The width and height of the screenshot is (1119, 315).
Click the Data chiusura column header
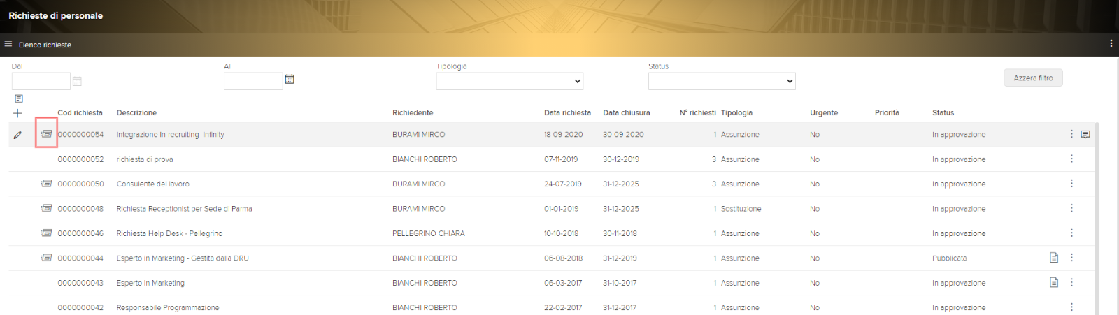[x=627, y=112]
